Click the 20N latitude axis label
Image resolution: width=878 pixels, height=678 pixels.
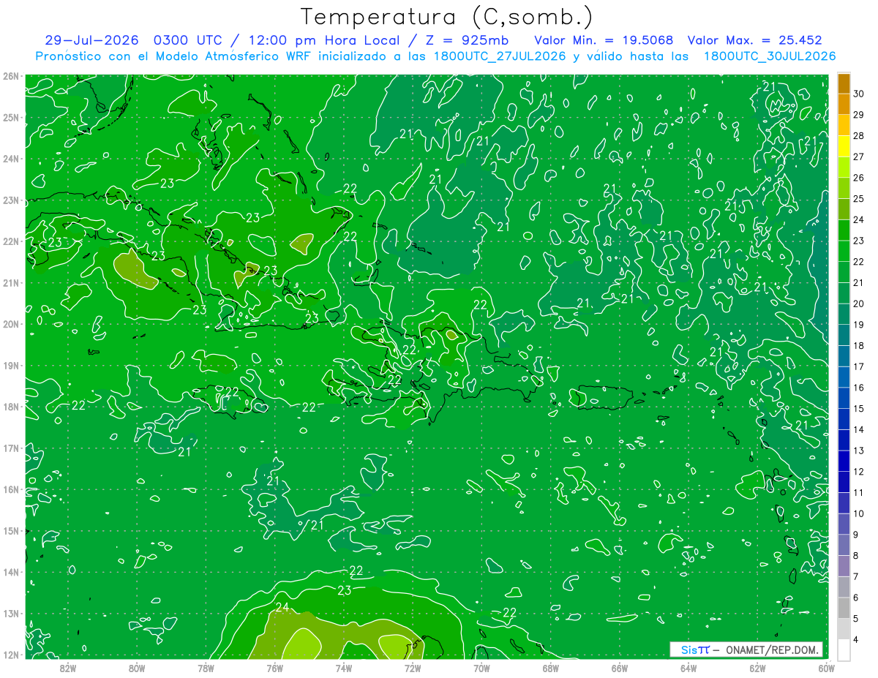10,324
